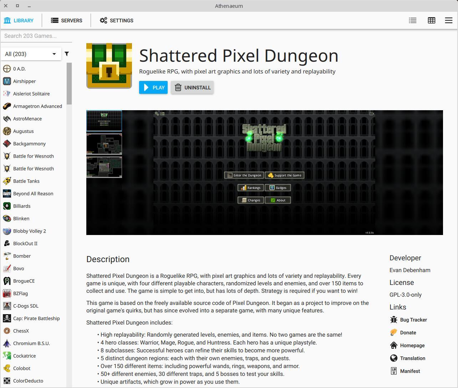
Task: Open ChessX in game list
Action: (33, 331)
